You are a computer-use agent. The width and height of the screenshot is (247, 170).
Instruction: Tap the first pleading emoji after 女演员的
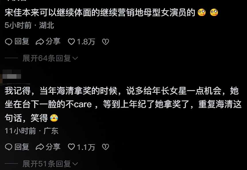point(202,13)
